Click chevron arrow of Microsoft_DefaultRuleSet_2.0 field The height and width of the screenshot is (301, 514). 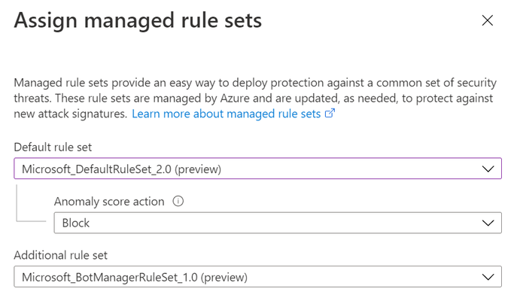(x=488, y=169)
